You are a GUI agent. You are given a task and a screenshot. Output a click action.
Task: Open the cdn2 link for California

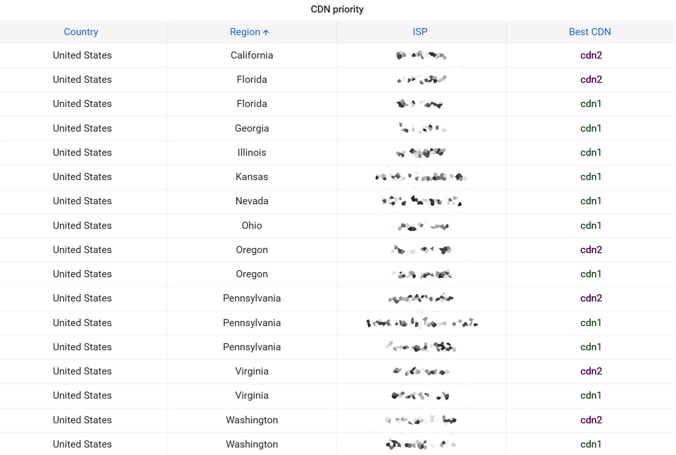tap(591, 55)
